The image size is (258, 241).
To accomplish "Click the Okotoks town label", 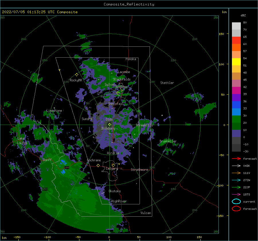I will click(115, 191).
